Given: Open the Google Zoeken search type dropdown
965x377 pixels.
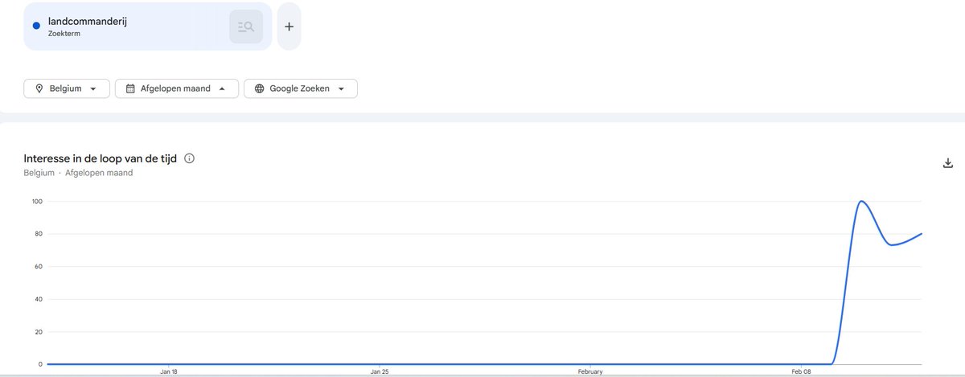Looking at the screenshot, I should (x=301, y=88).
